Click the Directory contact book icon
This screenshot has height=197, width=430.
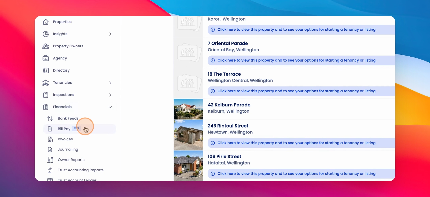46,71
